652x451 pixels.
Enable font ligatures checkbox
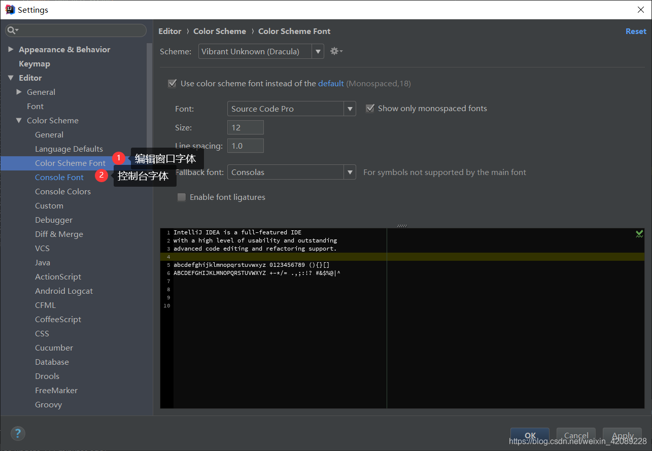tap(182, 197)
